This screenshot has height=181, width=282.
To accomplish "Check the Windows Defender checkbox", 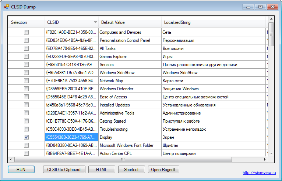I will point(26,88).
